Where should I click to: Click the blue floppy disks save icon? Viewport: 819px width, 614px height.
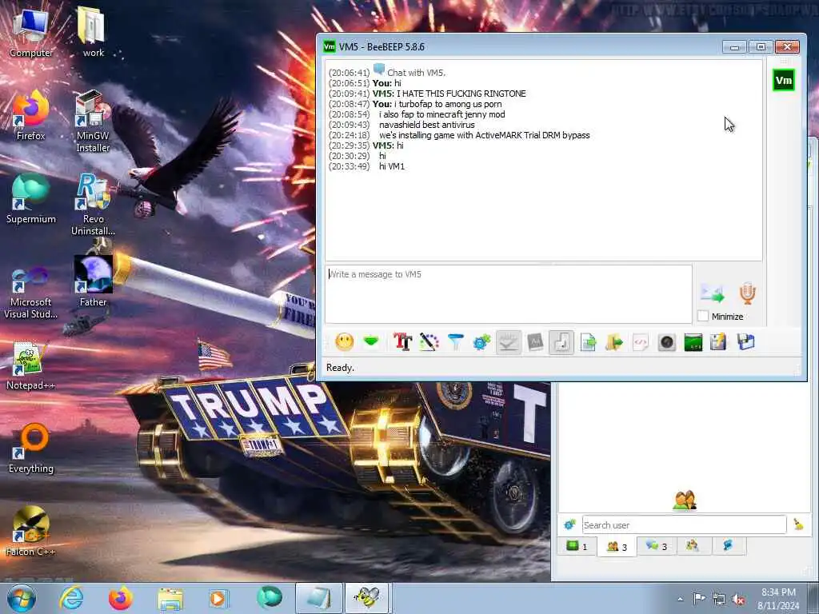point(746,342)
